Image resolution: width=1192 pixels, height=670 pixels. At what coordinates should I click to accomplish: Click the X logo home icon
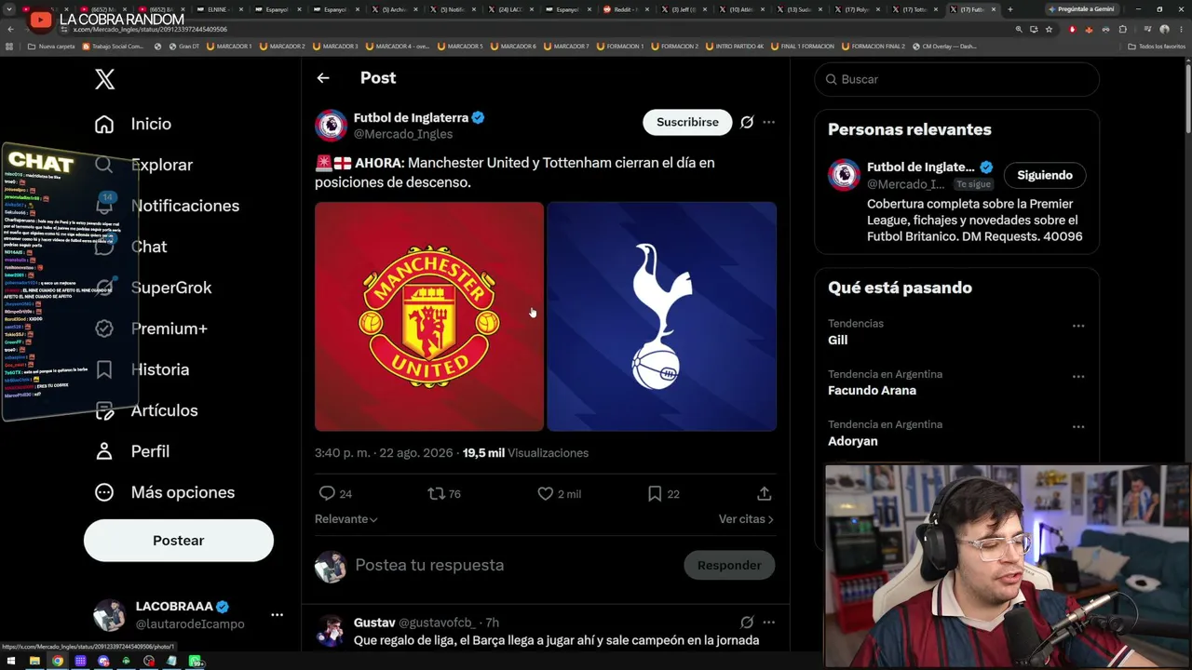105,79
